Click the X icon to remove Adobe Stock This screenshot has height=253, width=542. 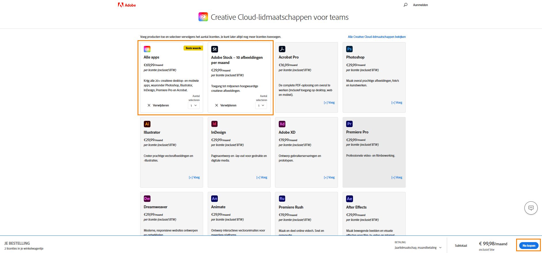[x=217, y=105]
